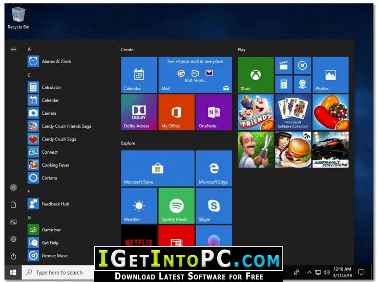Click the letter G group header
The height and width of the screenshot is (282, 378).
tap(29, 217)
